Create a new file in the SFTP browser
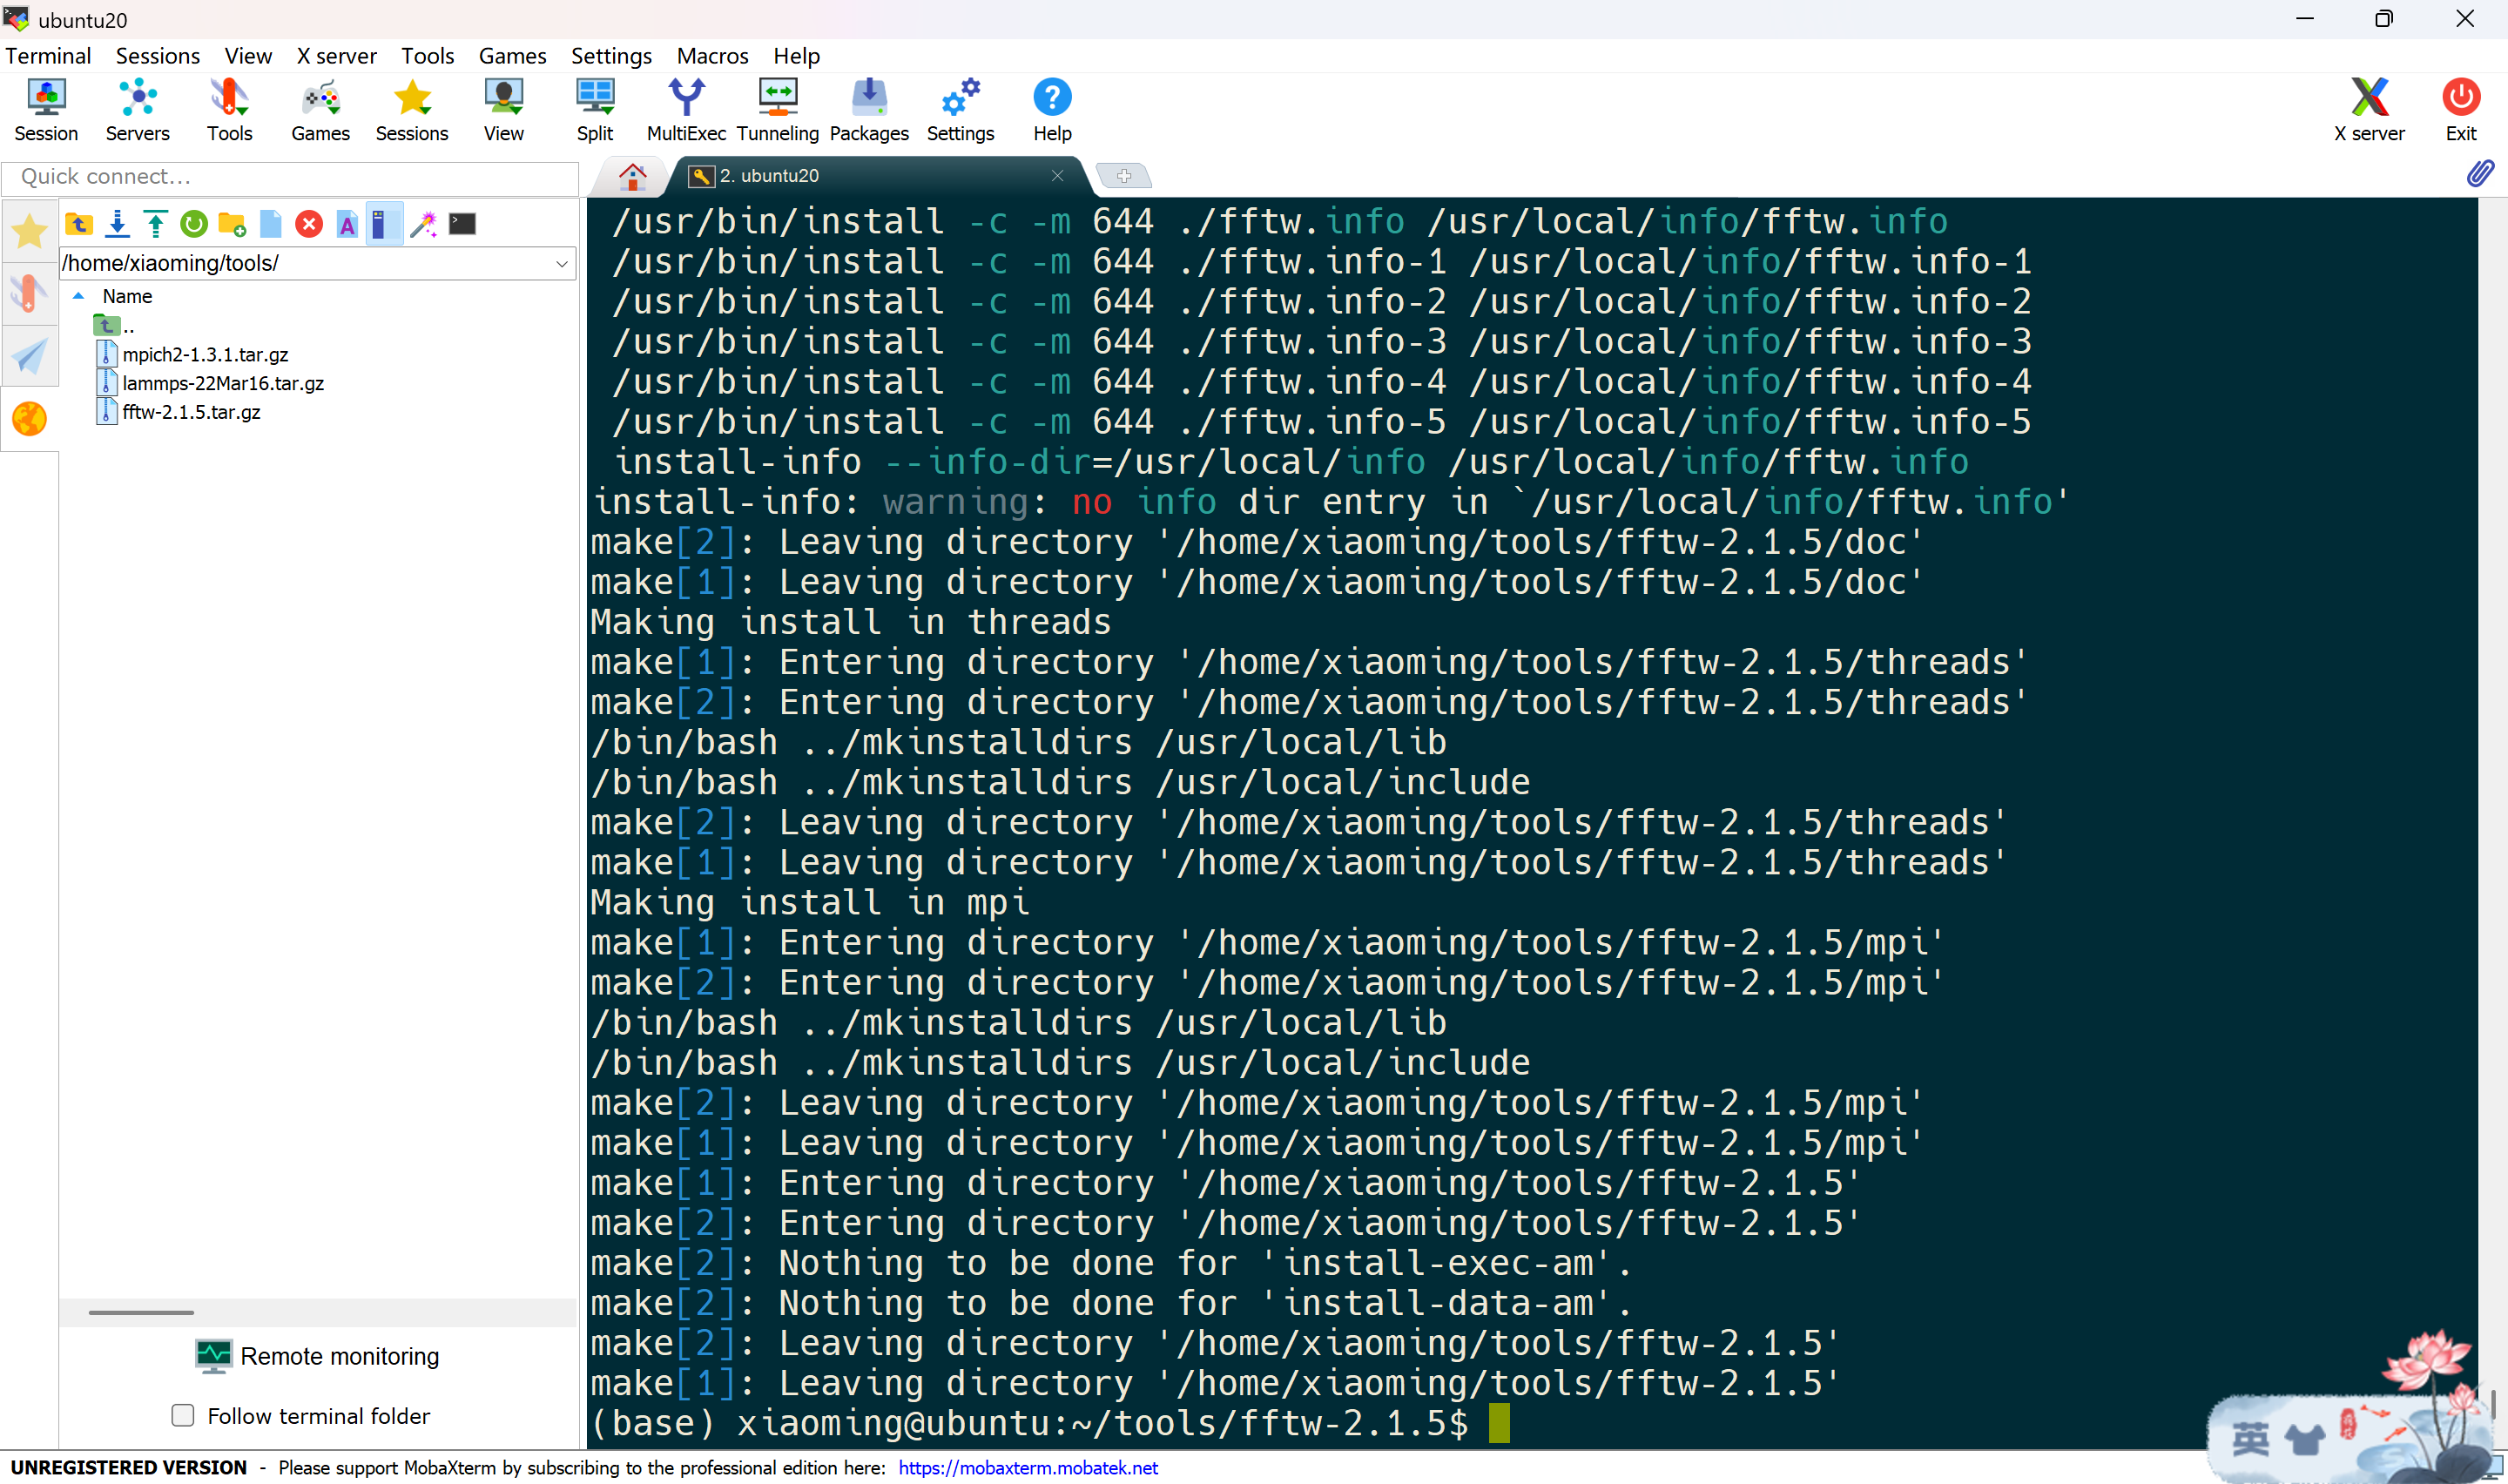Screen dimensions: 2508x1484 point(271,224)
